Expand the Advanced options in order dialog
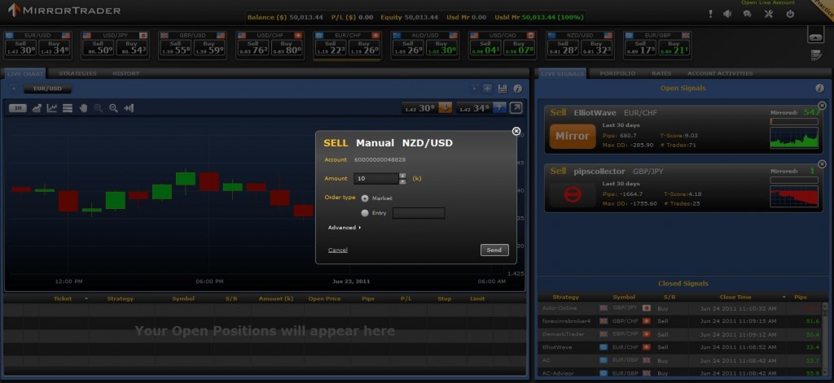Viewport: 834px width, 383px height. point(345,228)
